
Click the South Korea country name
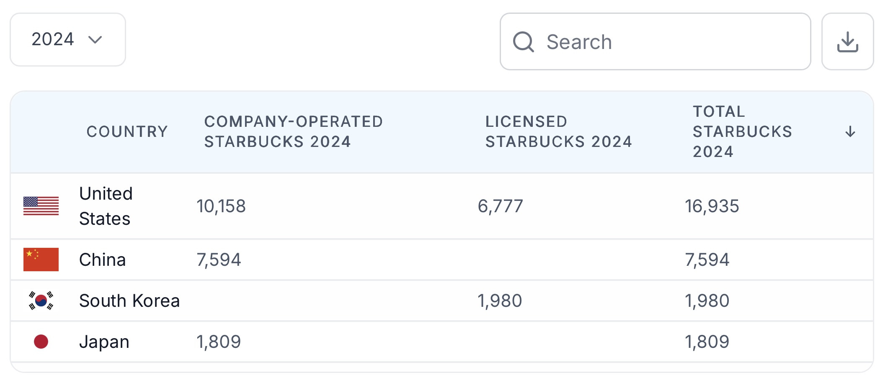[129, 301]
